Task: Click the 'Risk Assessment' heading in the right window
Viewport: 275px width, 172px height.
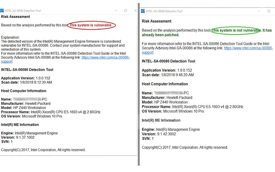Action: pos(157,21)
